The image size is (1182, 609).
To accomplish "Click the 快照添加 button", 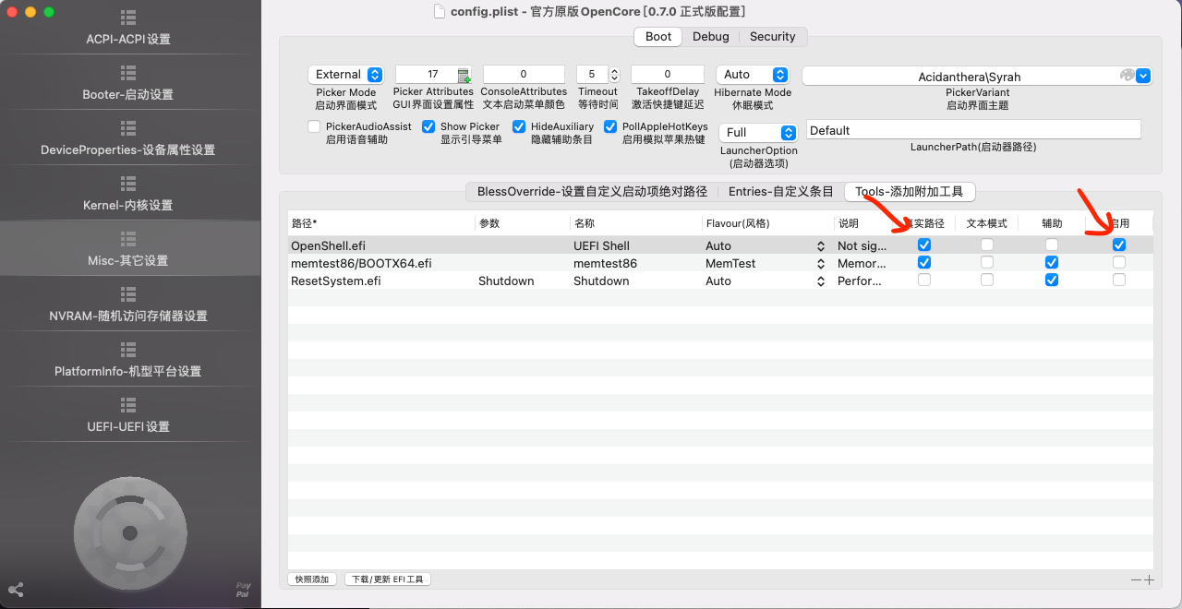I will click(x=312, y=579).
